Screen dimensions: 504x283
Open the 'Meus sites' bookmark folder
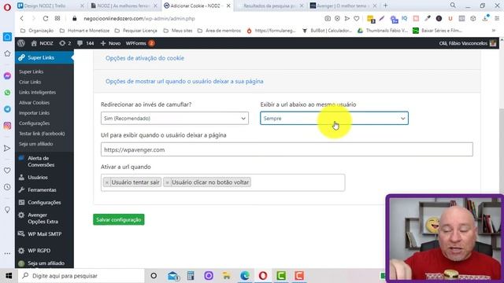coord(178,31)
